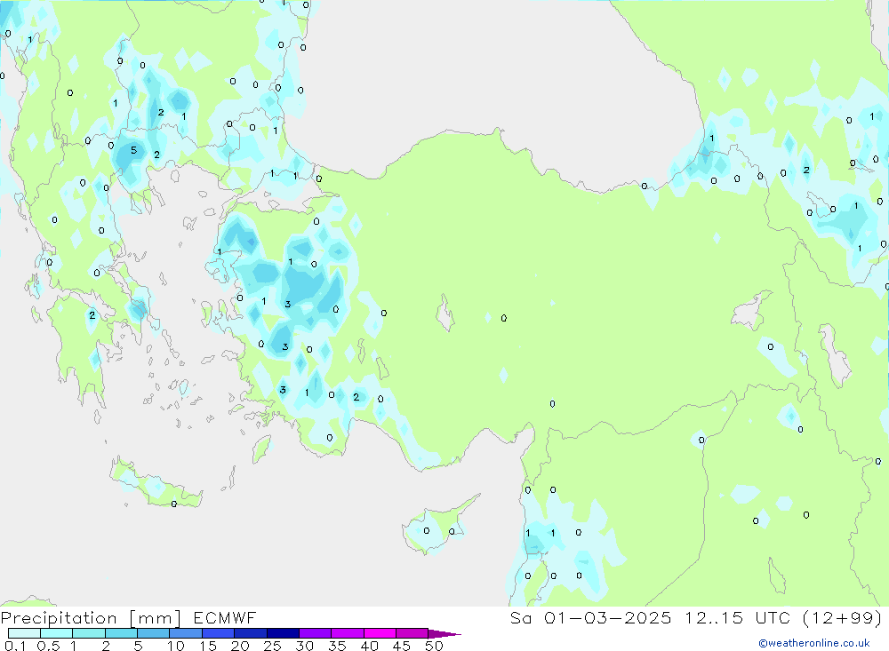889x651 pixels.
Task: Click the legend label '50'
Action: [x=434, y=646]
